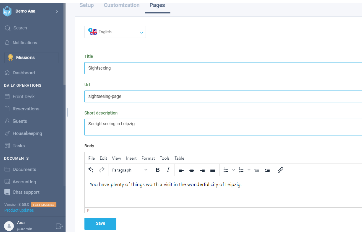
Task: Log out using the exit icon
Action: click(59, 226)
